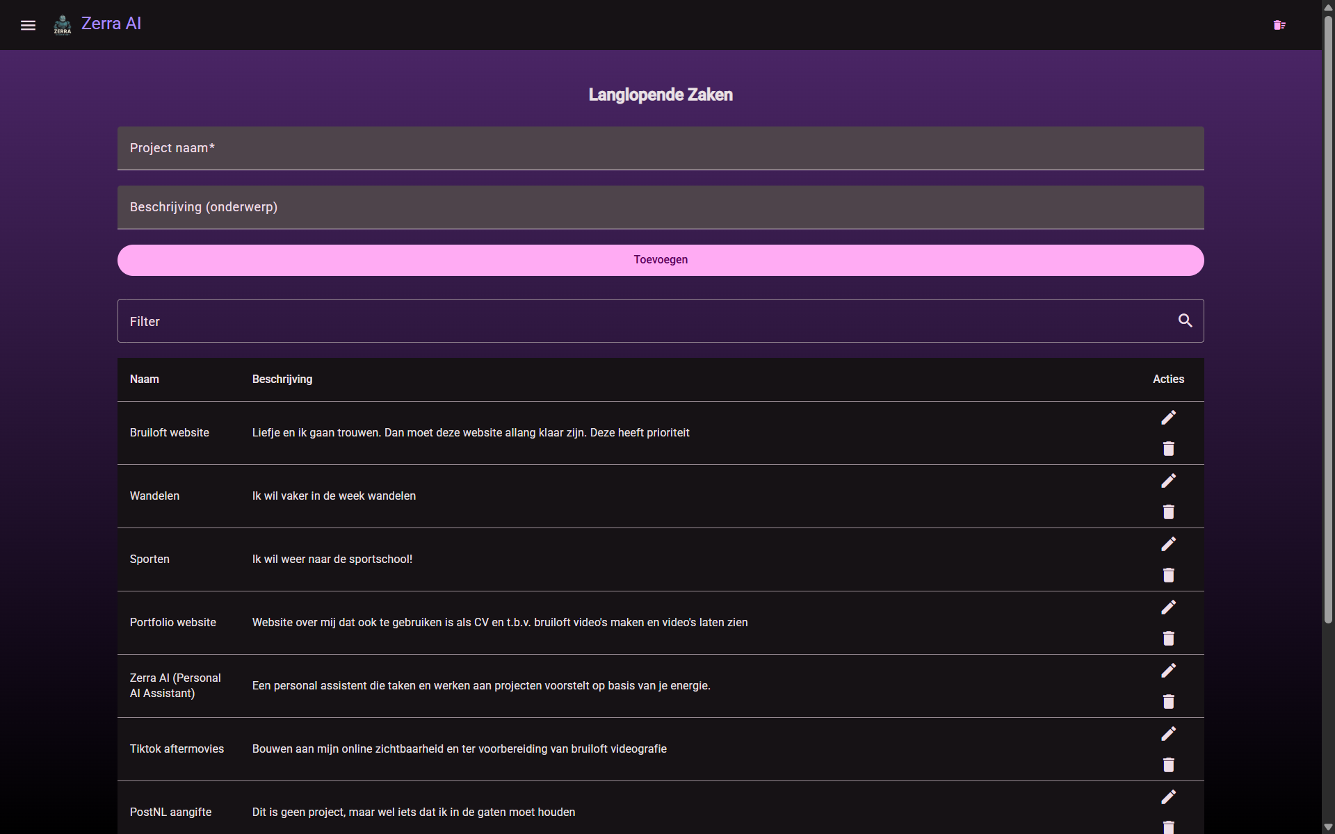Delete the Portfolio website entry
Screen dimensions: 1335x834
click(x=1169, y=638)
